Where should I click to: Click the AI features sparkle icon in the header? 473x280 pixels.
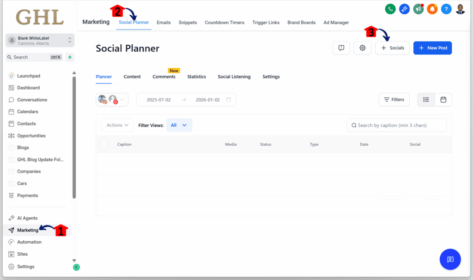pyautogui.click(x=404, y=9)
